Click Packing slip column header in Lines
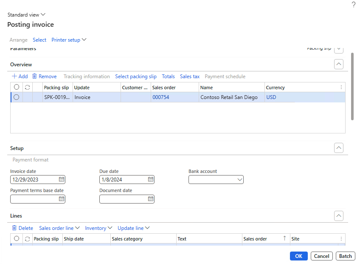 pos(48,239)
